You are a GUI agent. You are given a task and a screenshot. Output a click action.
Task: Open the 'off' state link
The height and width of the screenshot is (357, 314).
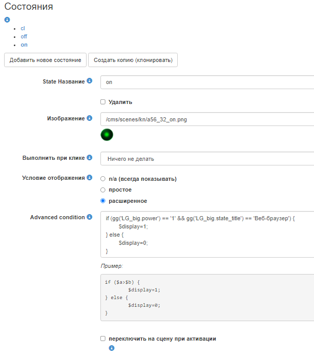coord(24,36)
